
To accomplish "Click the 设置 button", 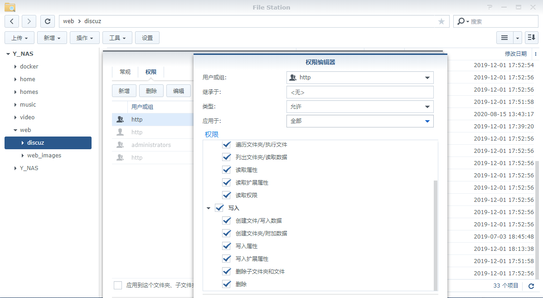I will click(147, 38).
